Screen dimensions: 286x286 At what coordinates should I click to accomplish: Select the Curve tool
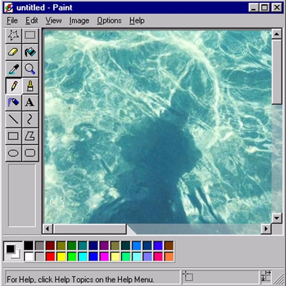[x=30, y=120]
